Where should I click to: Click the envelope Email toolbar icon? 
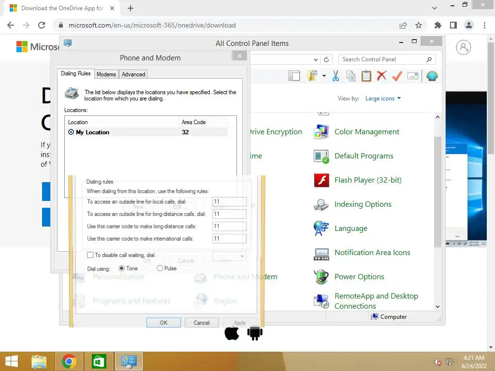pos(413,76)
